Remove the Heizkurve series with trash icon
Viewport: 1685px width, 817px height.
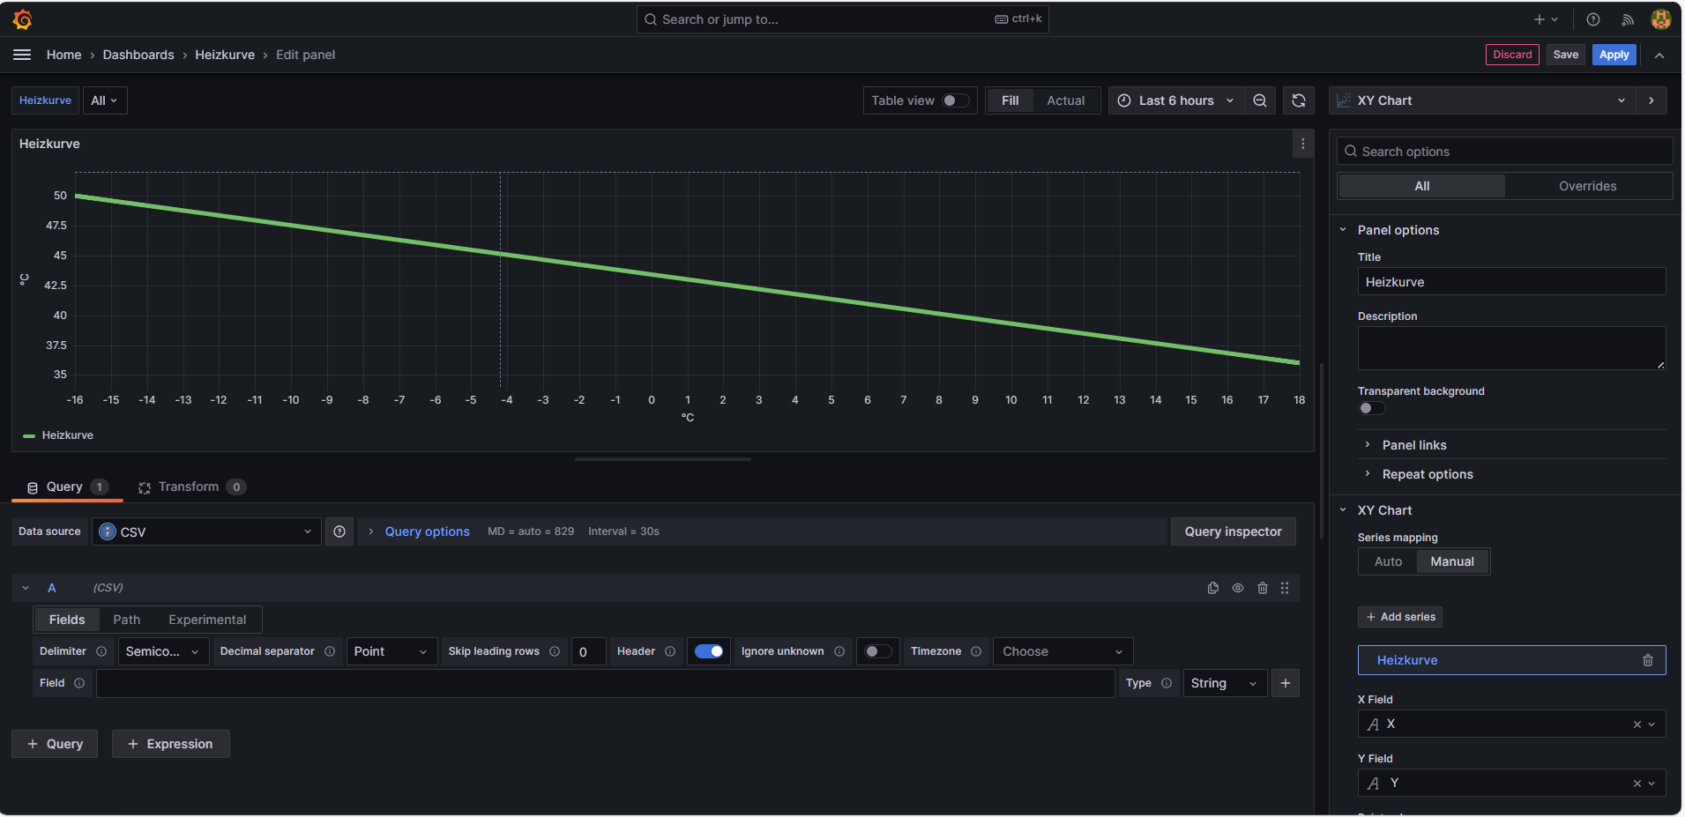(x=1647, y=660)
